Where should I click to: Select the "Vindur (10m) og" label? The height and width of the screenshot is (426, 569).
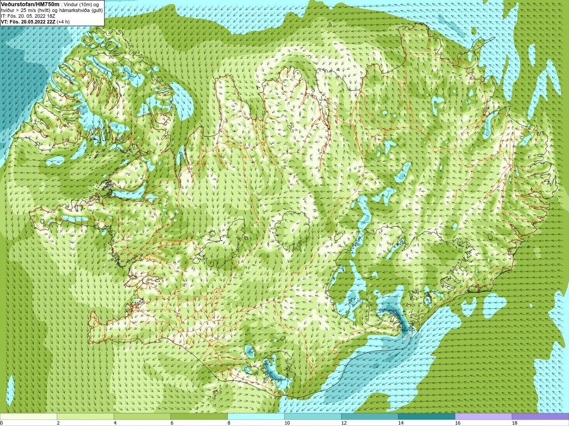click(x=81, y=4)
